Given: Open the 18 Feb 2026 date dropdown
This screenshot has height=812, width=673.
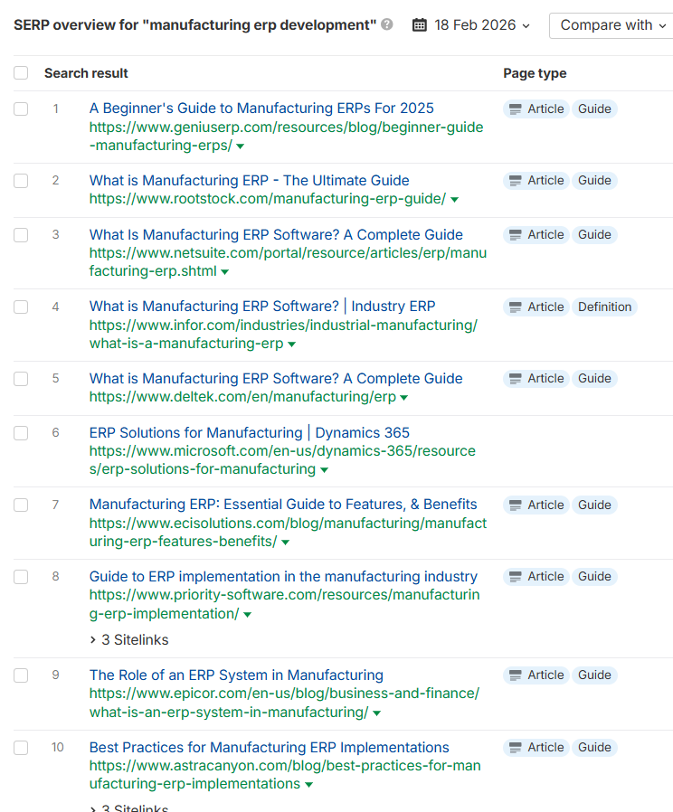Looking at the screenshot, I should pos(475,24).
